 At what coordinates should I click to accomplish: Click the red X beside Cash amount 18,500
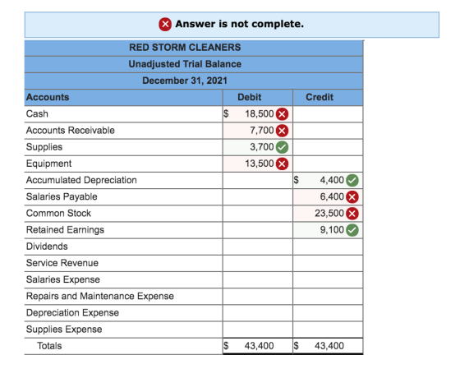(x=282, y=114)
